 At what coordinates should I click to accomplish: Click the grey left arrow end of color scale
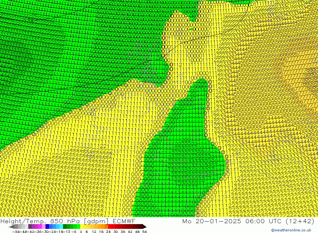(x=11, y=227)
